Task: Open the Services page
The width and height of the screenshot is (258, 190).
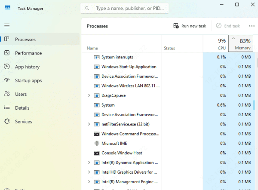Action: pos(40,121)
